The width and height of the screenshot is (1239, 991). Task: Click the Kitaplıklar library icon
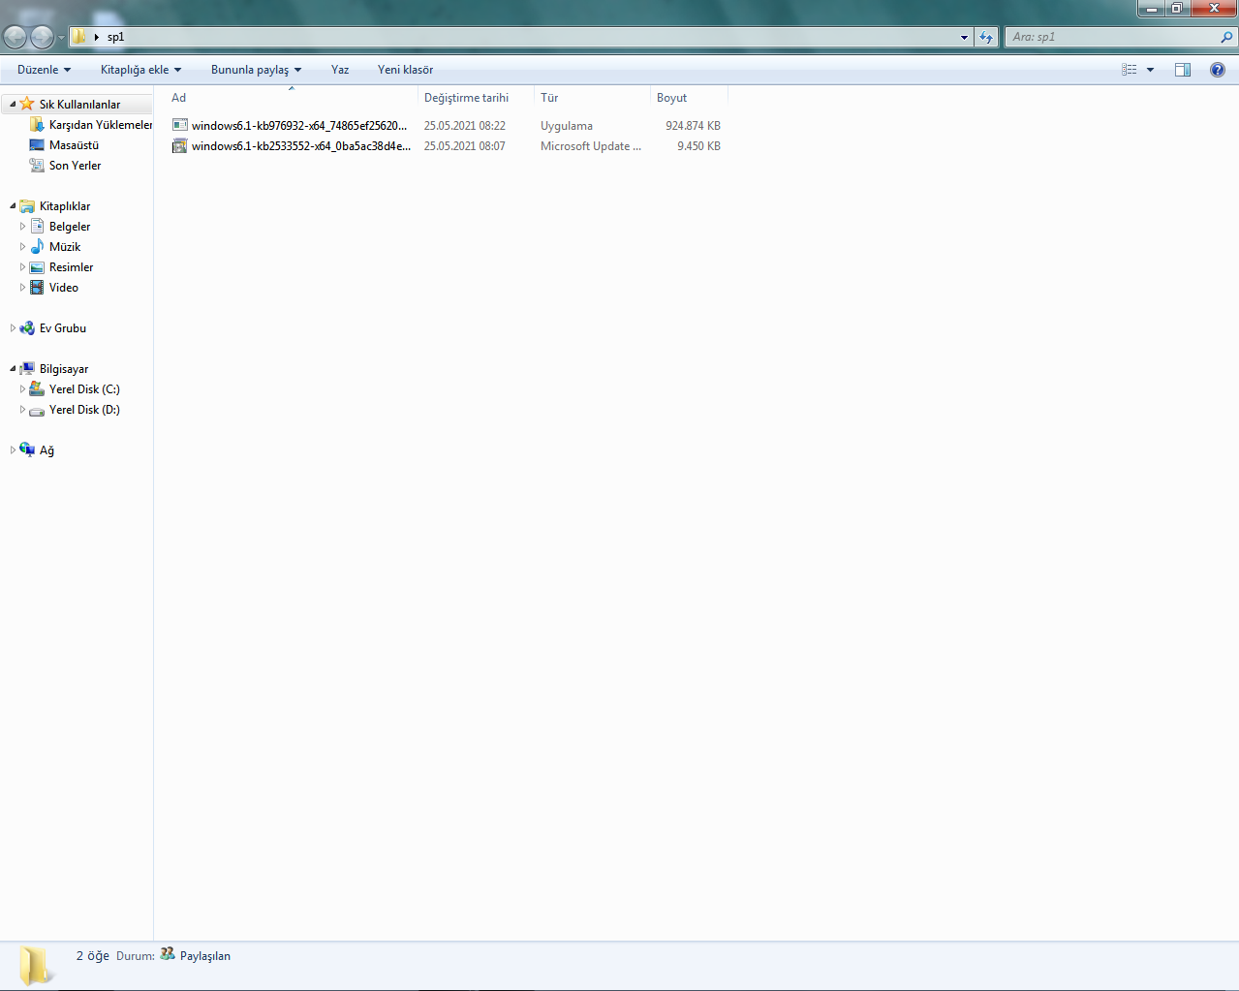point(27,205)
